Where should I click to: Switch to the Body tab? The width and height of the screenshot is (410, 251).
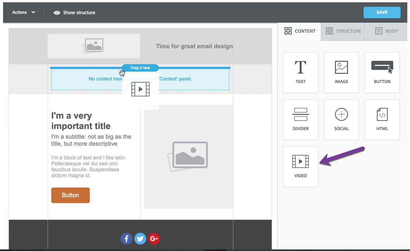(x=386, y=31)
